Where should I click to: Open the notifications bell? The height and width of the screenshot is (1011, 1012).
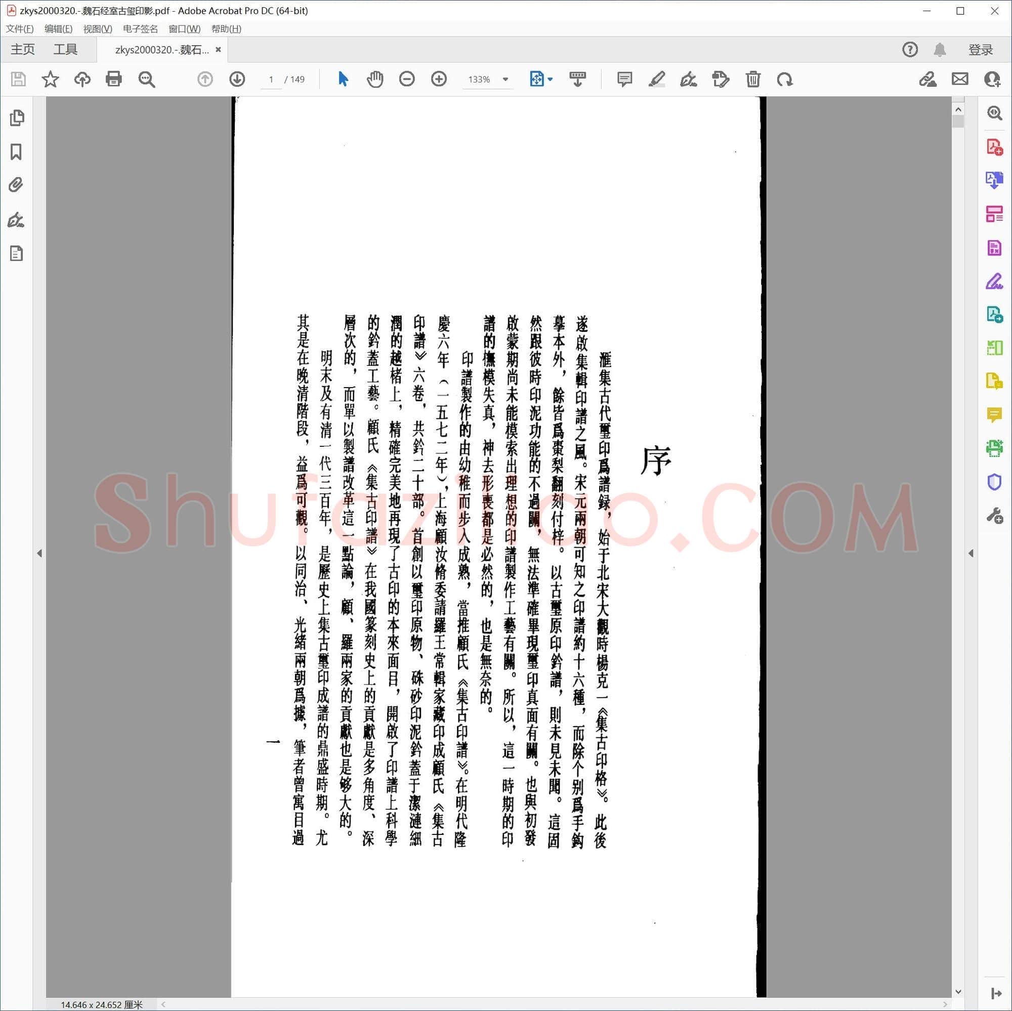tap(940, 49)
